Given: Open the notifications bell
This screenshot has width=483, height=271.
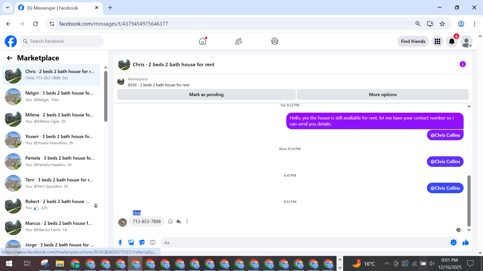Looking at the screenshot, I should (452, 41).
